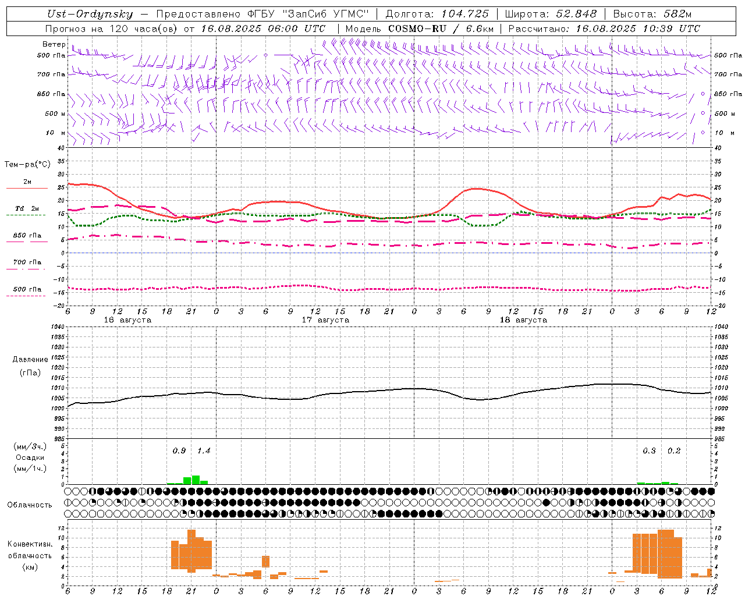The width and height of the screenshot is (745, 596).
Task: Click the precipitation amount 0.9
Action: click(179, 451)
